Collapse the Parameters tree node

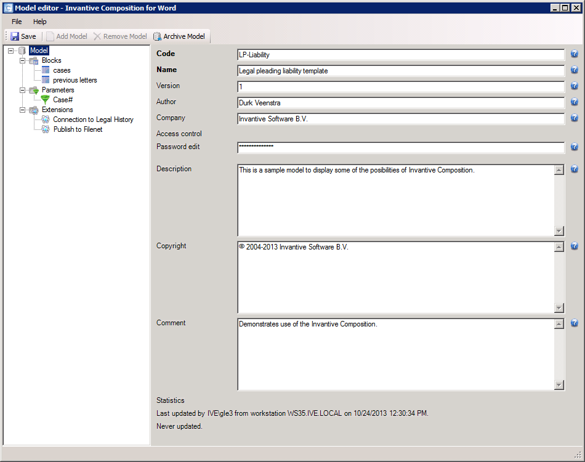coord(22,90)
